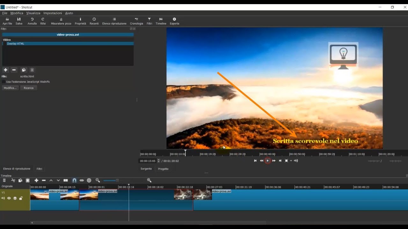Enable Usa l'estensione JavaScript WebVfx checkbox
The height and width of the screenshot is (229, 408).
4,82
